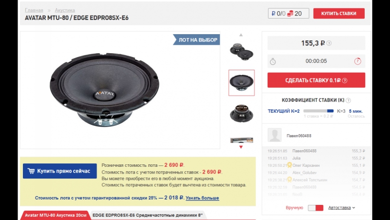Click the red down arrow below thumbnails
390x220 pixels.
[x=241, y=147]
